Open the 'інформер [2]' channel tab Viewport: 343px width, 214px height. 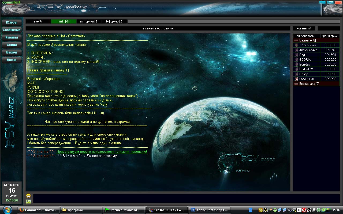tap(115, 21)
